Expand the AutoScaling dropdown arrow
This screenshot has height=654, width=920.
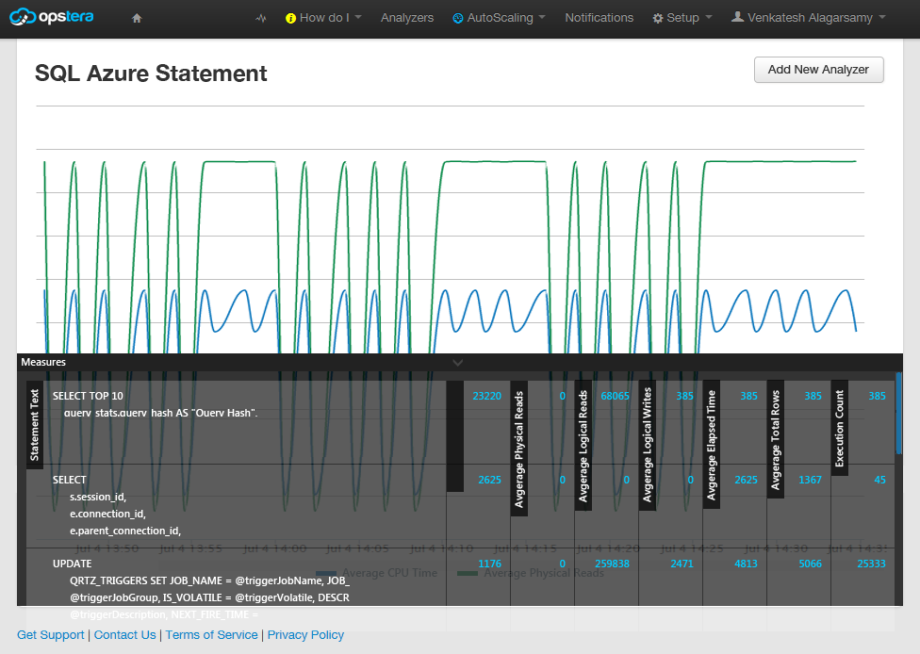coord(542,17)
